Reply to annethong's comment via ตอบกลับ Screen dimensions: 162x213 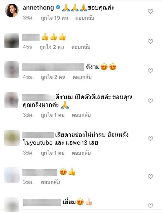(85, 18)
